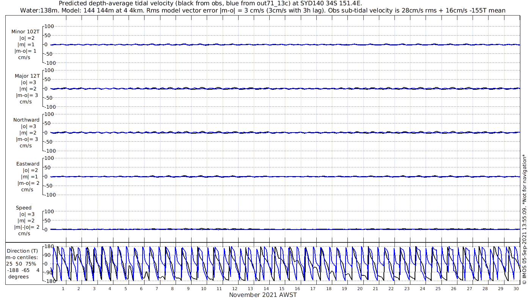
Task: Select the 'Eastward' panel label
Action: click(28, 164)
